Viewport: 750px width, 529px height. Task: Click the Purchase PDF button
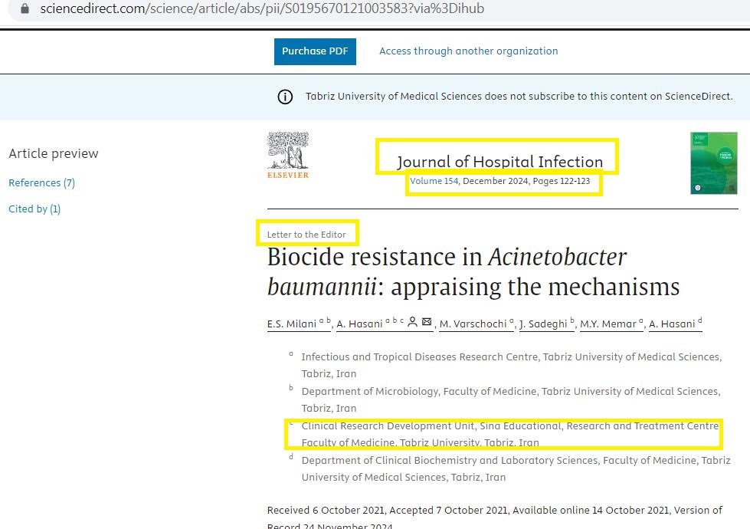[x=314, y=51]
